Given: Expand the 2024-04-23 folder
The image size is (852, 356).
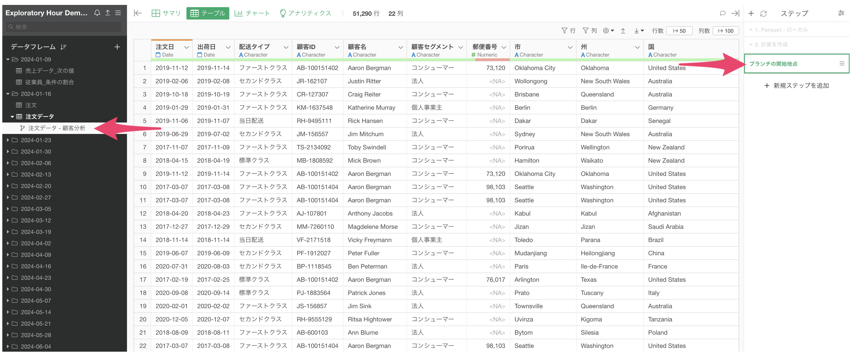Looking at the screenshot, I should tap(8, 278).
